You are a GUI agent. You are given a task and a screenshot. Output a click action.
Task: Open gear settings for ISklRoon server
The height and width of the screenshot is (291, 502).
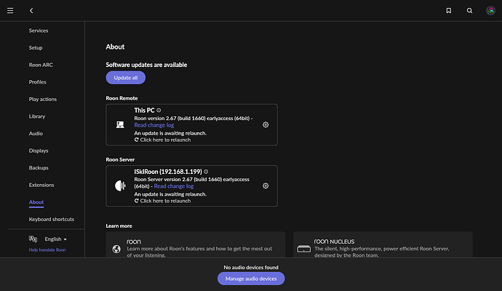tap(266, 186)
